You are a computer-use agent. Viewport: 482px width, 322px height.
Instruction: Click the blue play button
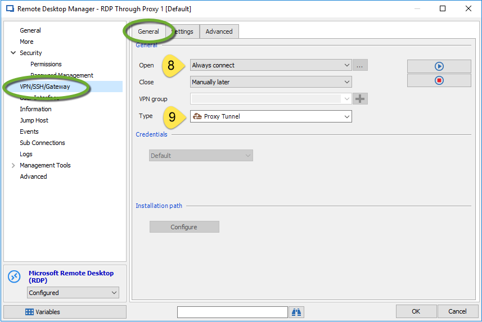pyautogui.click(x=439, y=66)
